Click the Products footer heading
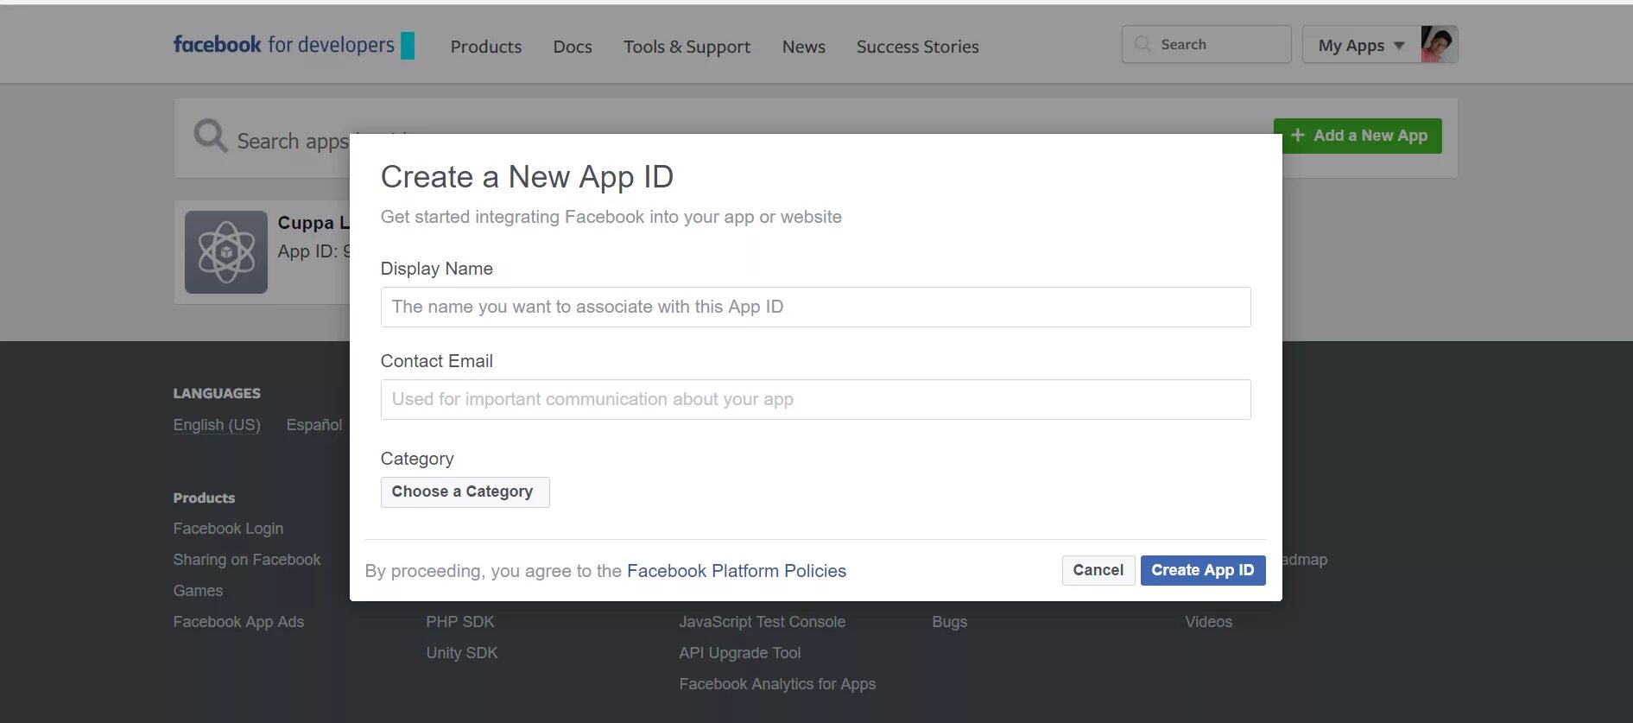 click(x=204, y=498)
